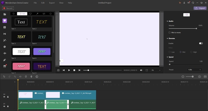Lock track 02 with the padlock icon
The image size is (208, 111).
8,97
